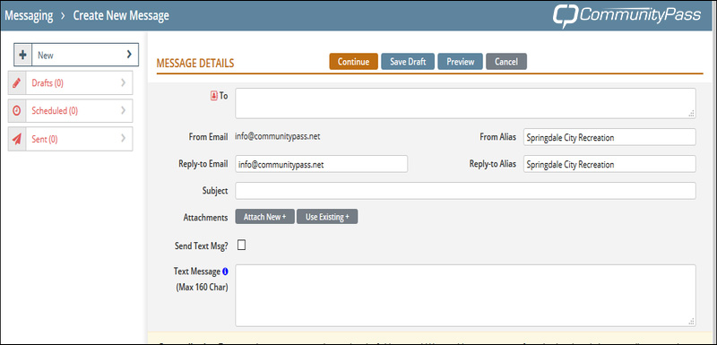Click Attach New + button
Image resolution: width=717 pixels, height=345 pixels.
(264, 217)
